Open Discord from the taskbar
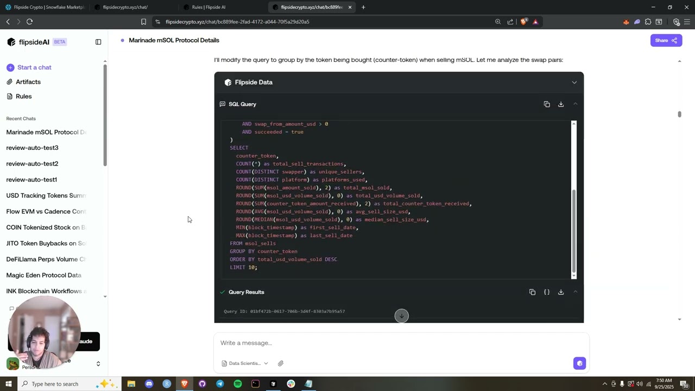 pyautogui.click(x=149, y=384)
